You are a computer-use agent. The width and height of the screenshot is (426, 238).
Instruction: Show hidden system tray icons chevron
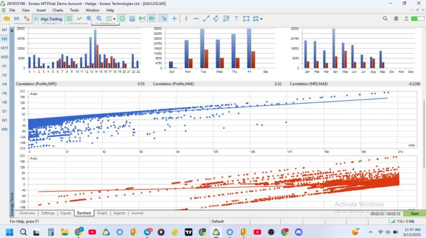pos(370,232)
